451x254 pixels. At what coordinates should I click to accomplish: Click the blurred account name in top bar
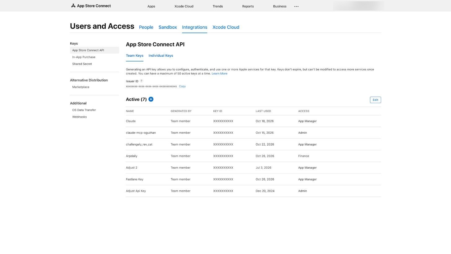pos(358,6)
